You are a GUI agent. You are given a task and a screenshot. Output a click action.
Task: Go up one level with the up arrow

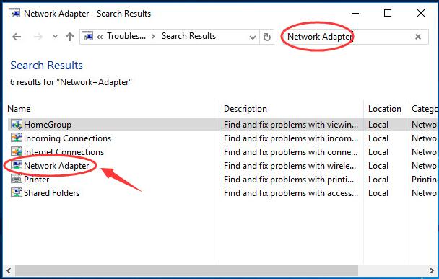70,37
